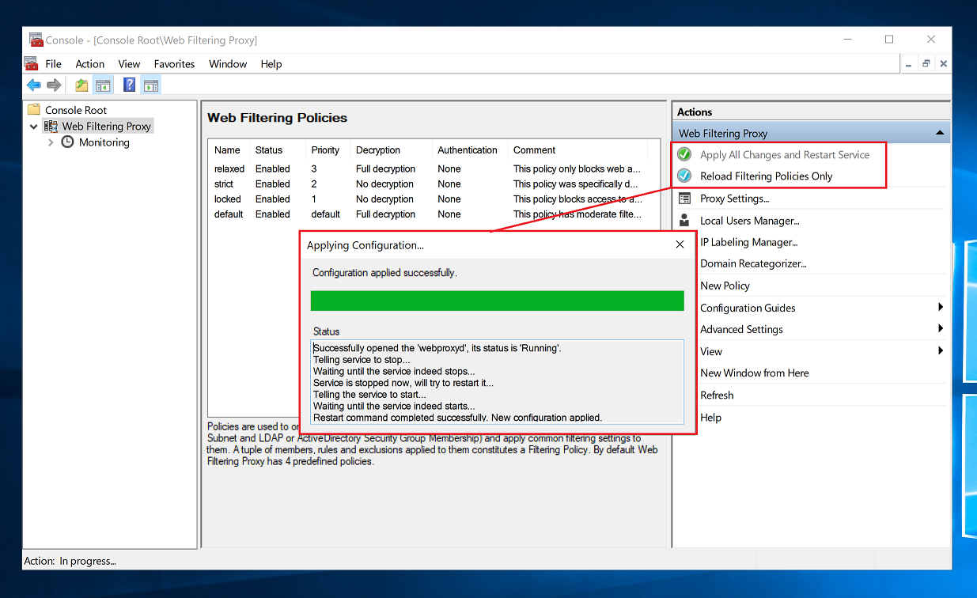Click New Window from Here action
This screenshot has height=598, width=977.
(x=755, y=373)
